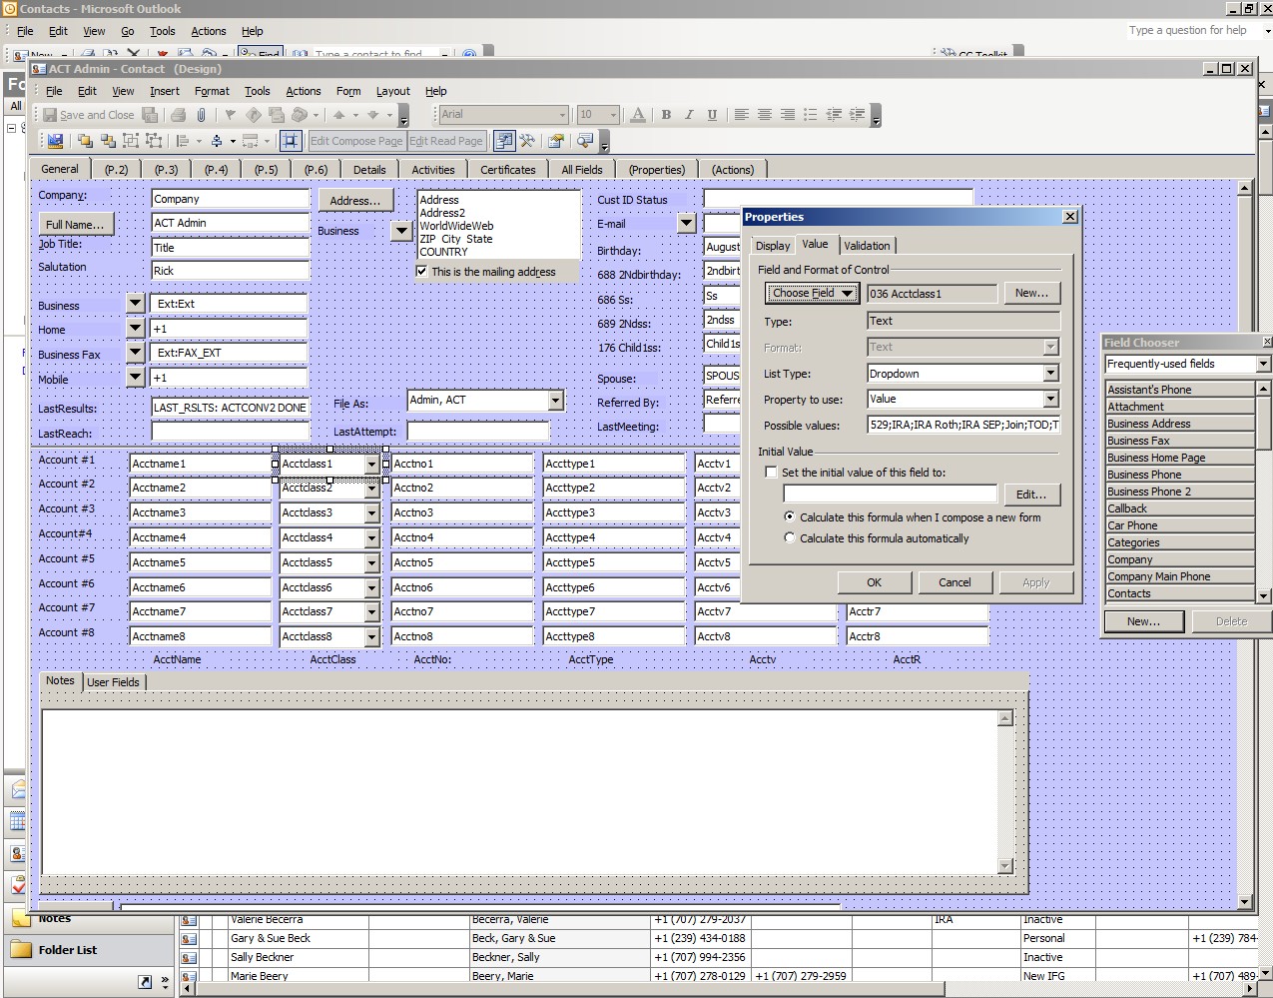Open the Property to use dropdown
This screenshot has width=1273, height=998.
click(1050, 400)
